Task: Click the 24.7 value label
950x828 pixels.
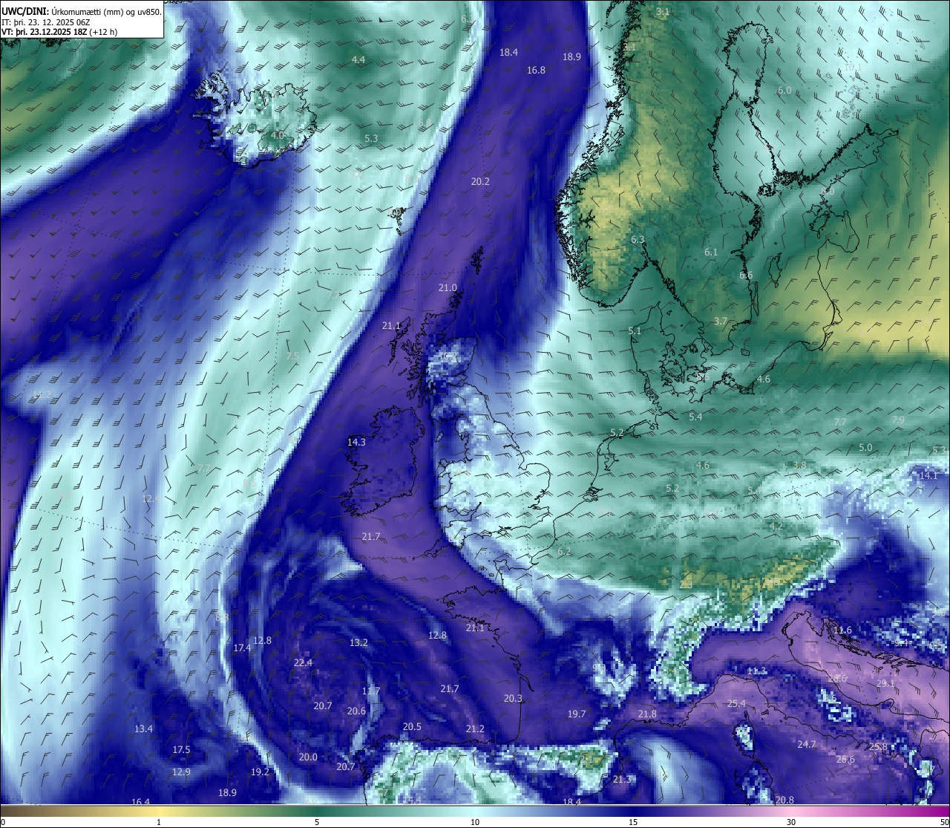Action: coord(807,744)
